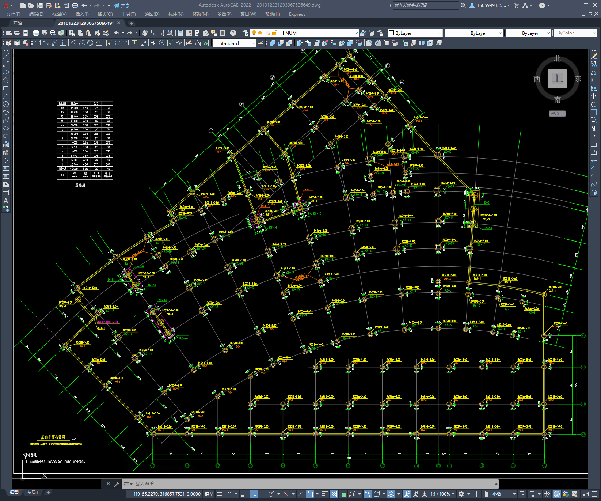The width and height of the screenshot is (601, 501).
Task: Click the keyword search input field
Action: (426, 5)
